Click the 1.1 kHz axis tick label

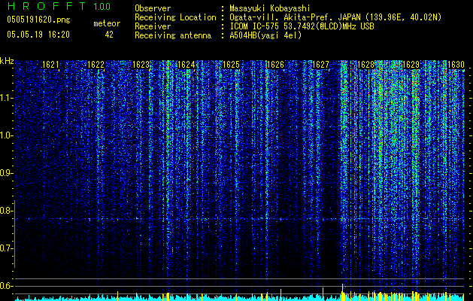pos(7,98)
